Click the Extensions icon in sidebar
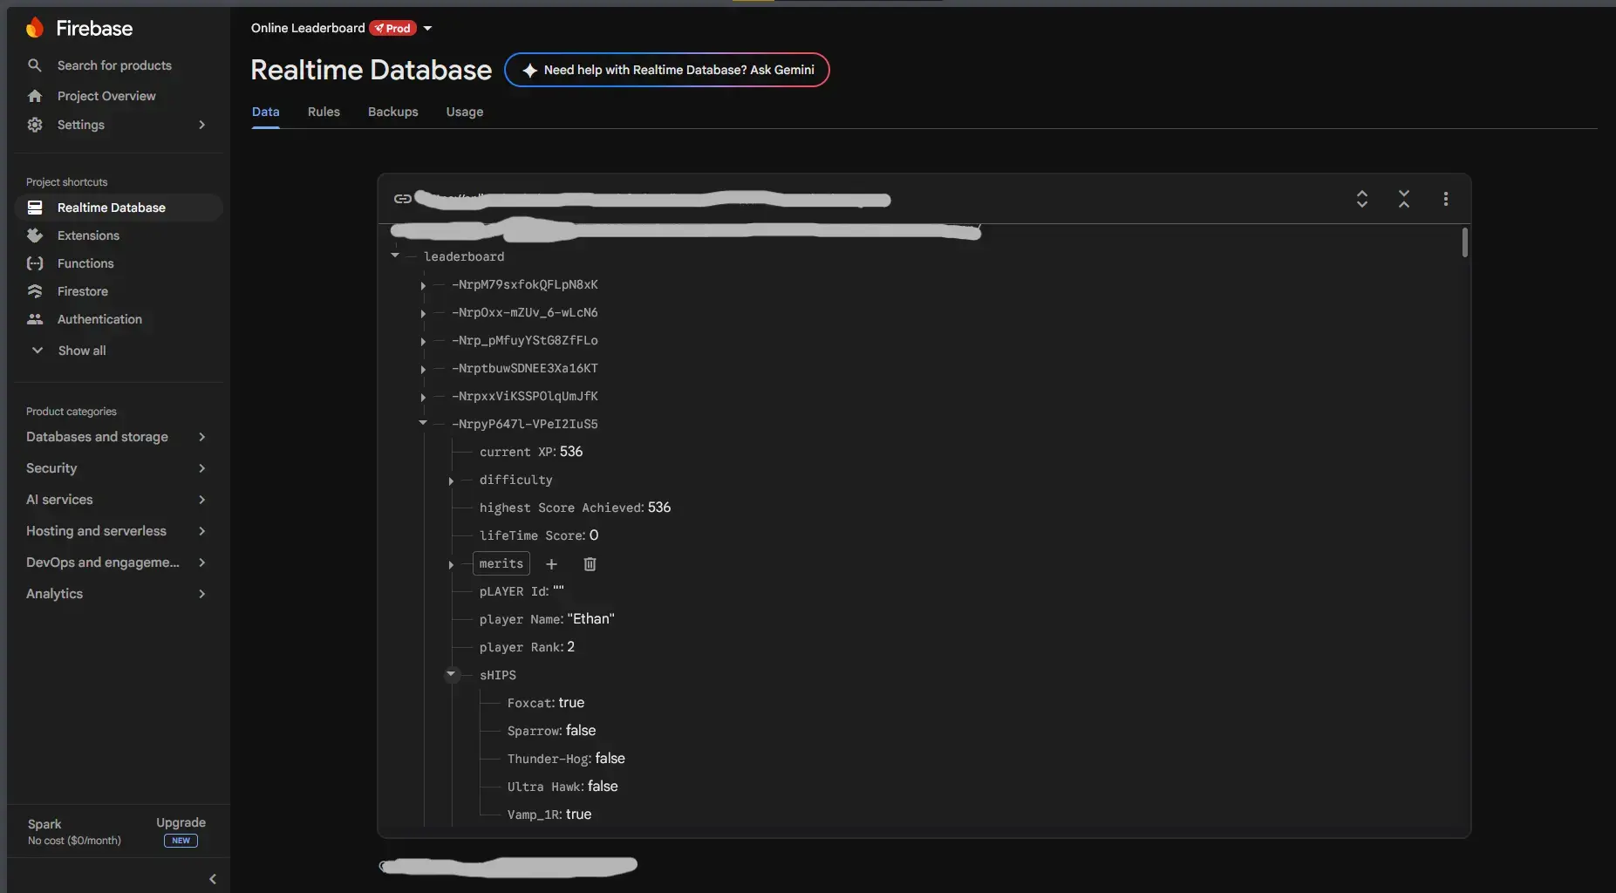The image size is (1616, 893). point(35,235)
